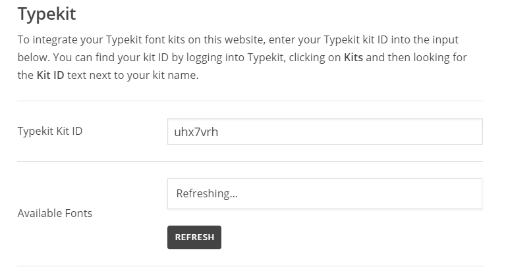Screen dimensions: 506x269
Task: Click the Typekit Kit ID input field
Action: [x=324, y=132]
